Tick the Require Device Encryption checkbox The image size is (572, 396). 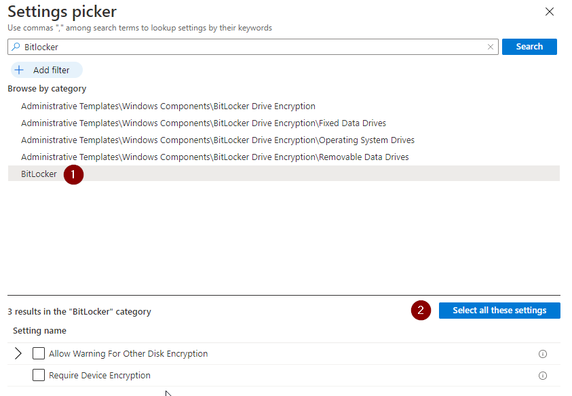pos(39,375)
